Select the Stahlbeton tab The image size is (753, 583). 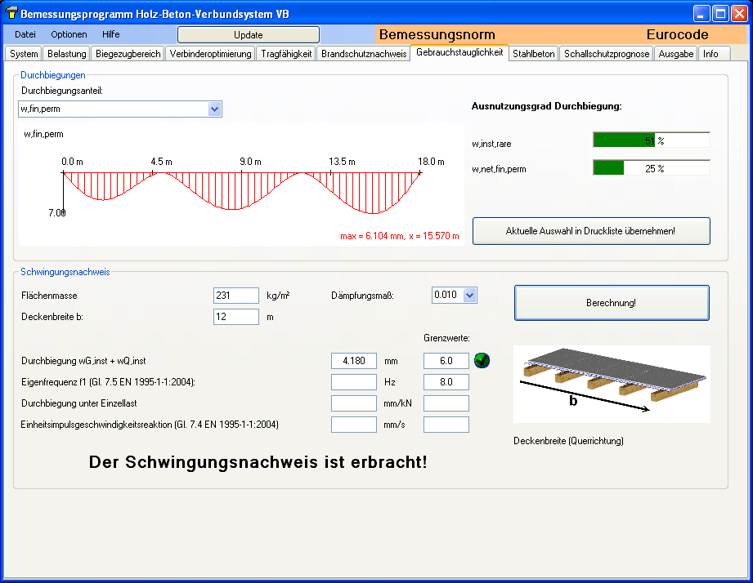(x=534, y=54)
